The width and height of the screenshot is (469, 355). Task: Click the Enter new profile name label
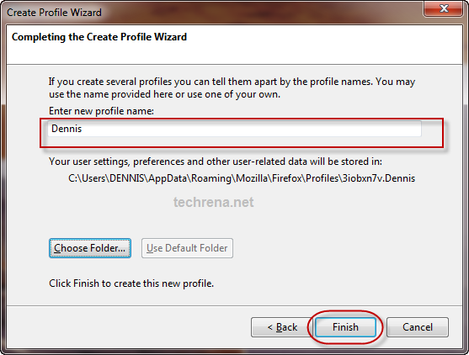[101, 111]
